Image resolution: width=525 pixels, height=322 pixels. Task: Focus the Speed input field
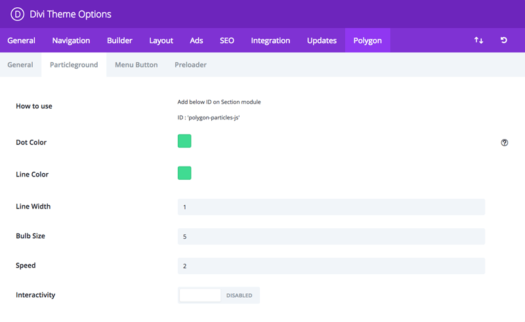[x=331, y=266]
